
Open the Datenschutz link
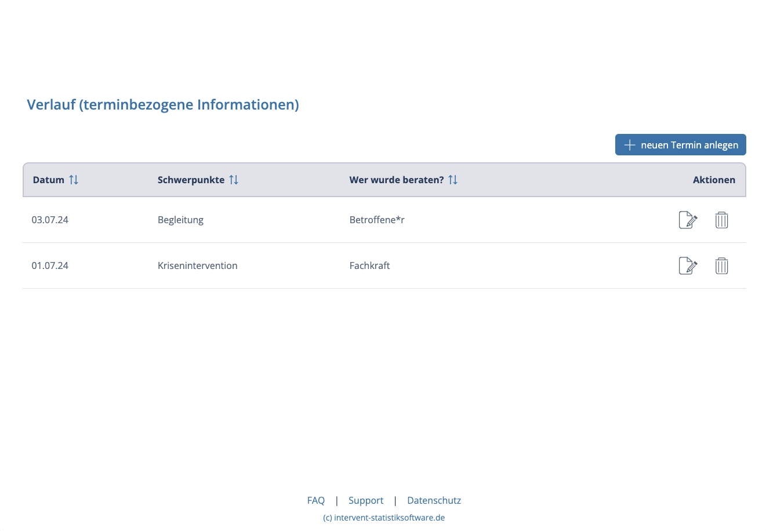coord(434,500)
